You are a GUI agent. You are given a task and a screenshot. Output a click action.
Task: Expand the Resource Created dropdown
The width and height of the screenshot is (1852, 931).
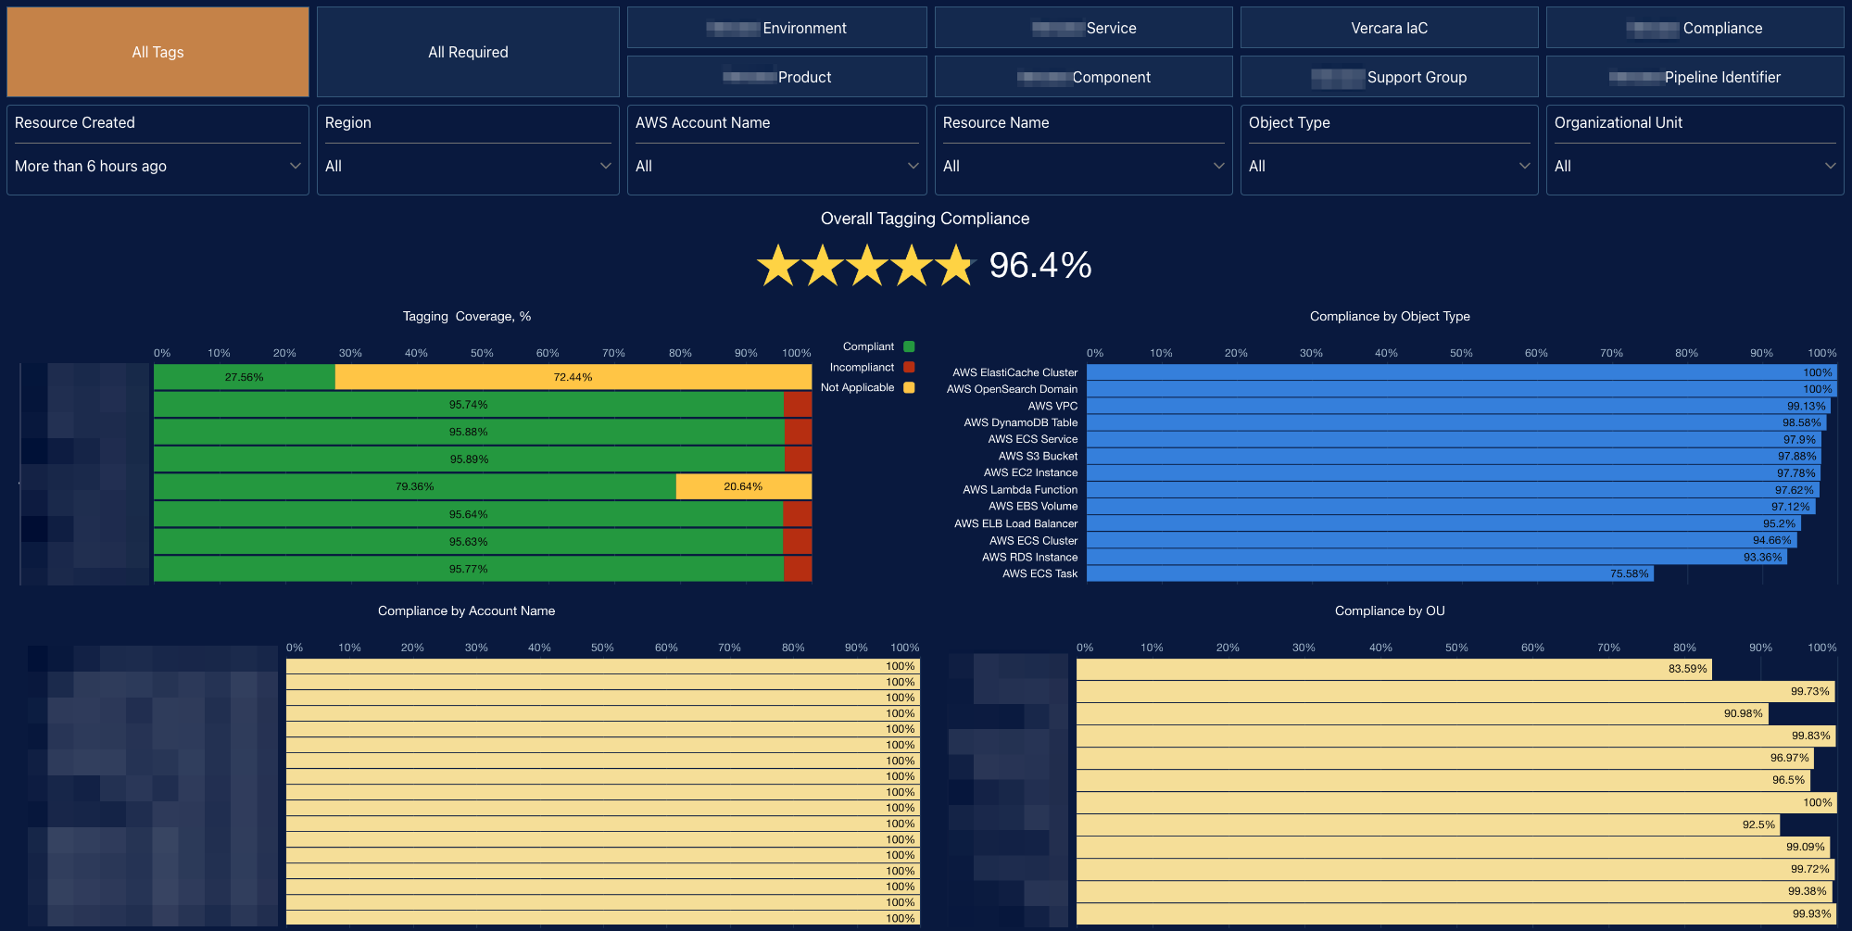click(x=157, y=166)
